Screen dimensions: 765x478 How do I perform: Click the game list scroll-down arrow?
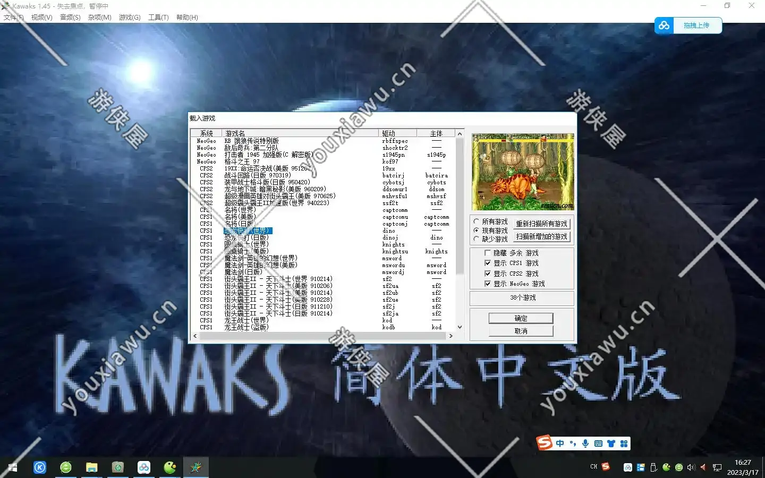tap(460, 327)
